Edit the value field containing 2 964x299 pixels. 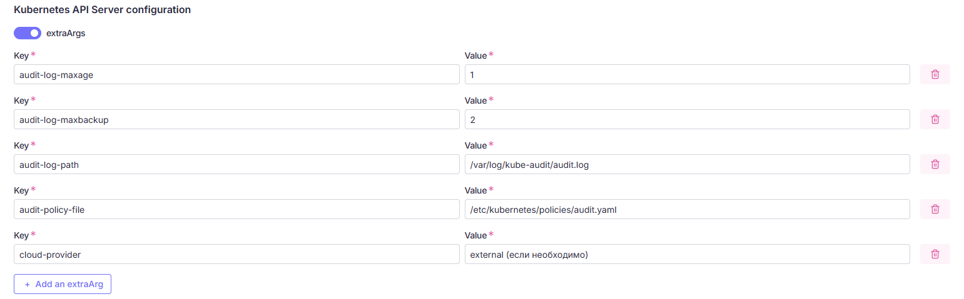687,119
